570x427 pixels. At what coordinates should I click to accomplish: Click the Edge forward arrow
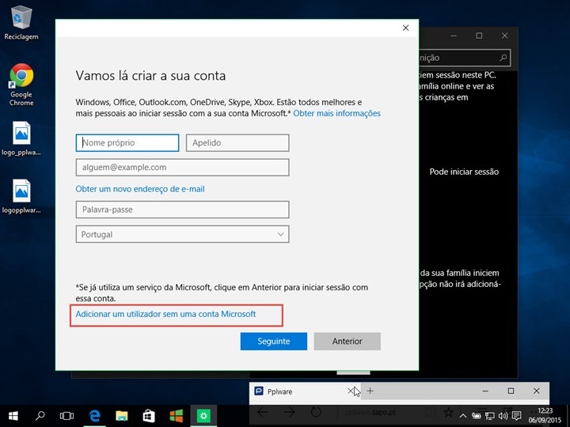coord(290,412)
